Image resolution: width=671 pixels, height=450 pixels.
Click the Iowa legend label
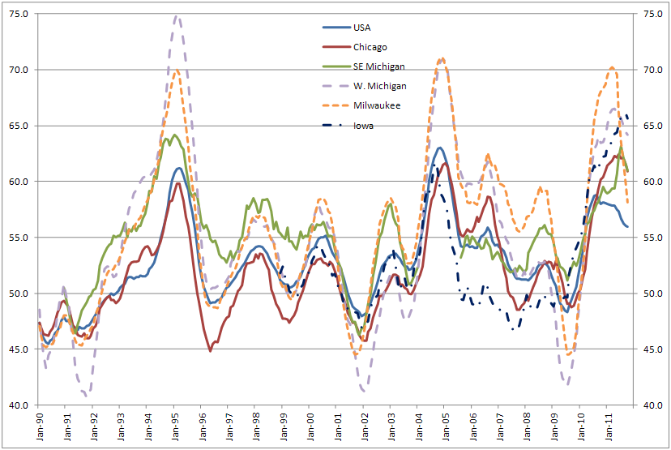pyautogui.click(x=363, y=126)
